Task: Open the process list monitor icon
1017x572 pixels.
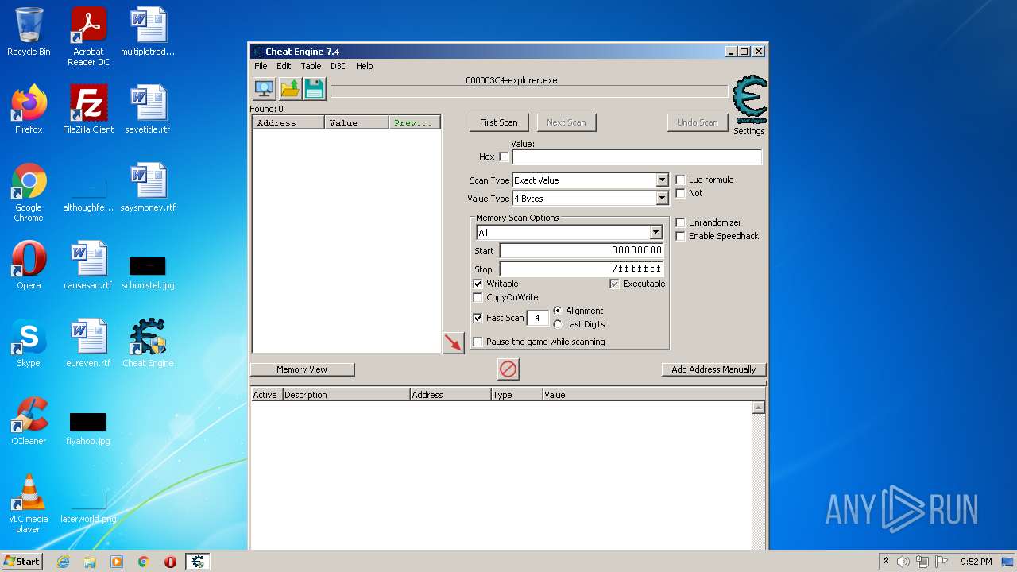Action: (264, 88)
